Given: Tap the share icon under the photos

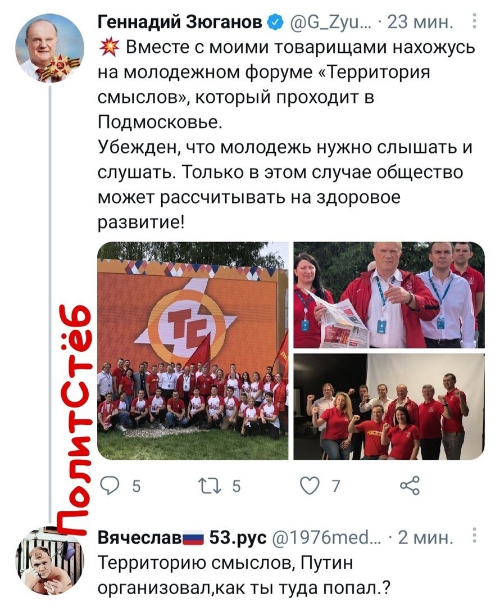Looking at the screenshot, I should tap(410, 486).
